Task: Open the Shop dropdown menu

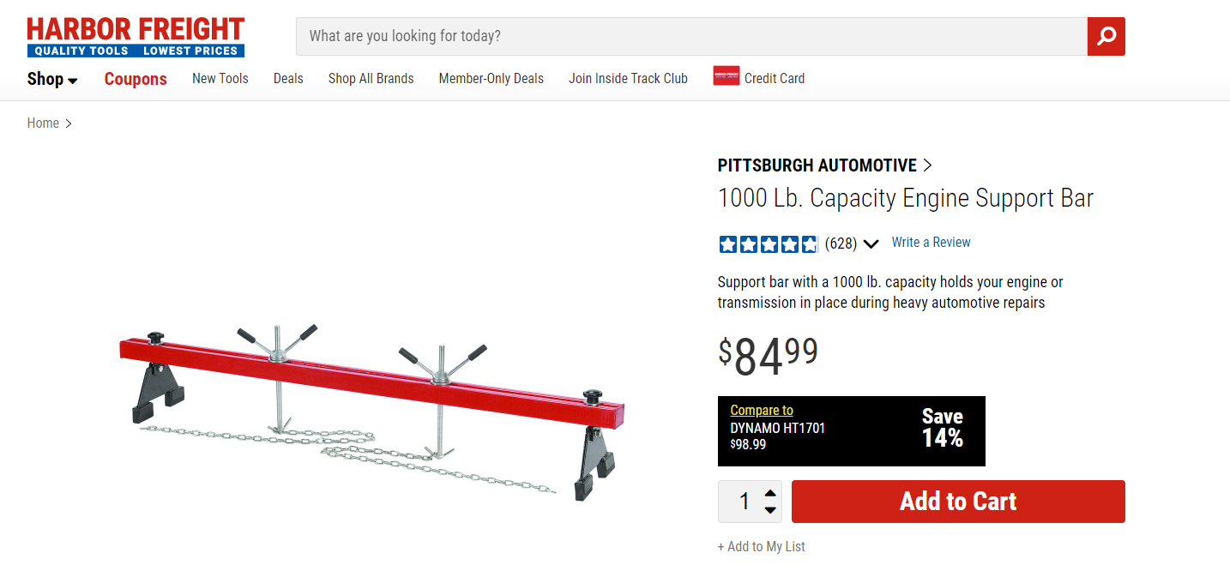Action: pos(52,79)
